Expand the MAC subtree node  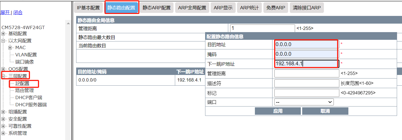pyautogui.click(x=10, y=48)
